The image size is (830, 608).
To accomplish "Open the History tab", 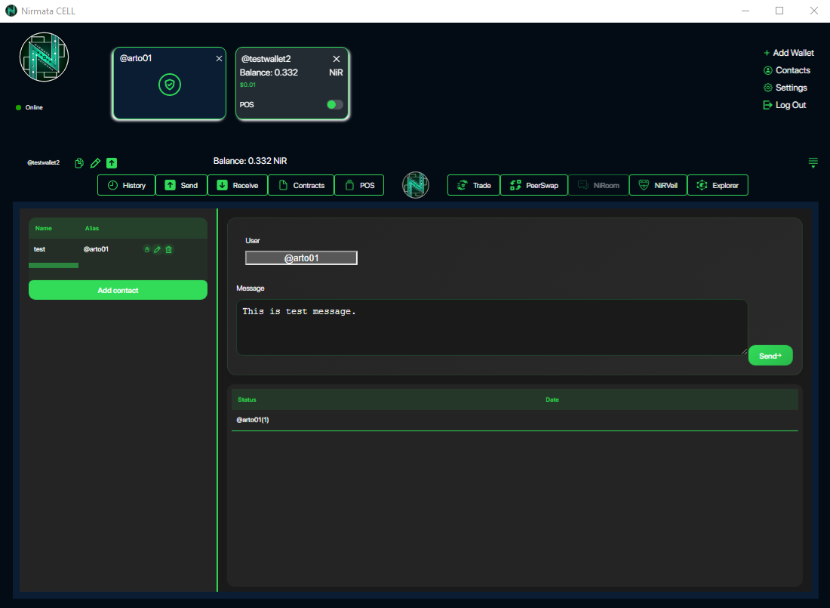I will pos(127,185).
